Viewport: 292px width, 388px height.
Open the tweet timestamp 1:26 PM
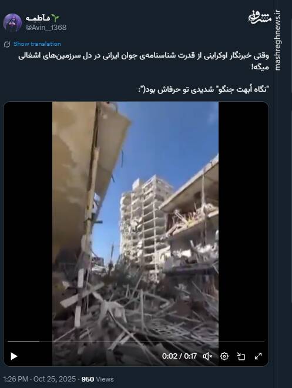click(15, 379)
